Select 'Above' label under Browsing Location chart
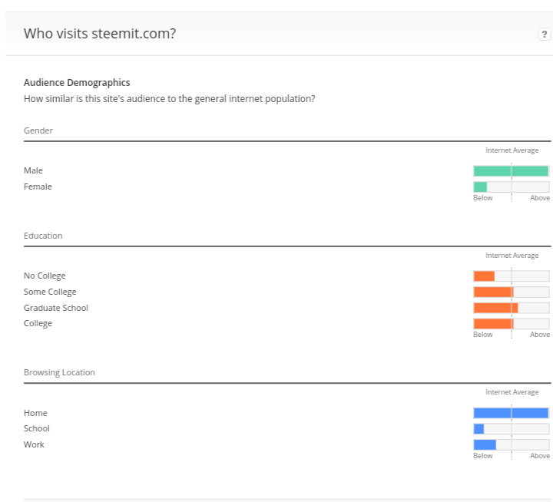Viewport: 553px width, 502px height. (x=540, y=456)
